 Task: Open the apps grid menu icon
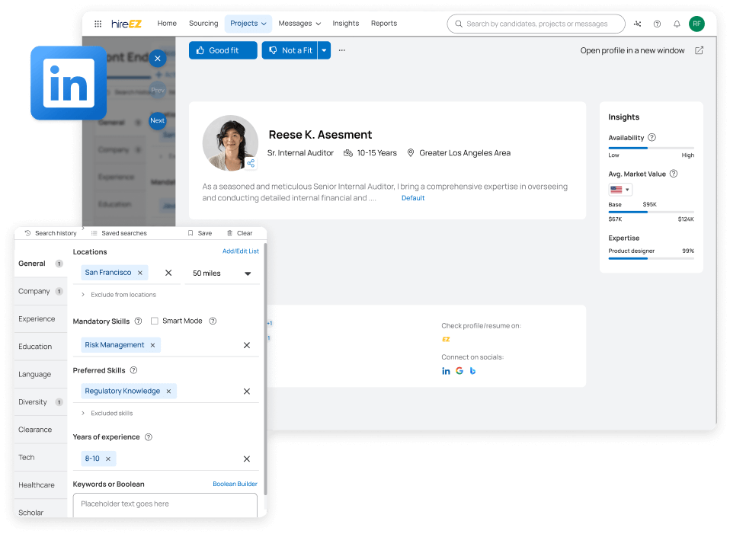point(98,24)
